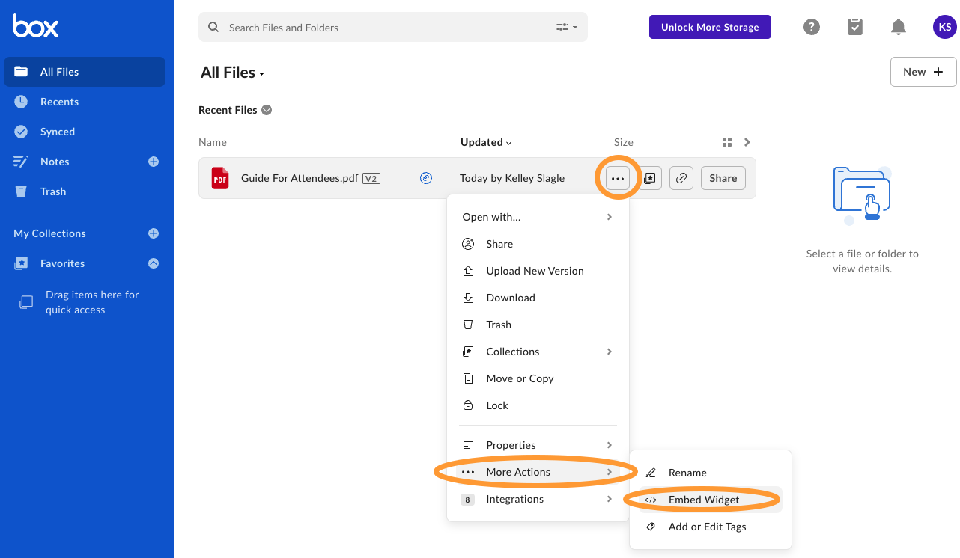The image size is (960, 558).
Task: Collapse the Favorites collection
Action: (x=154, y=263)
